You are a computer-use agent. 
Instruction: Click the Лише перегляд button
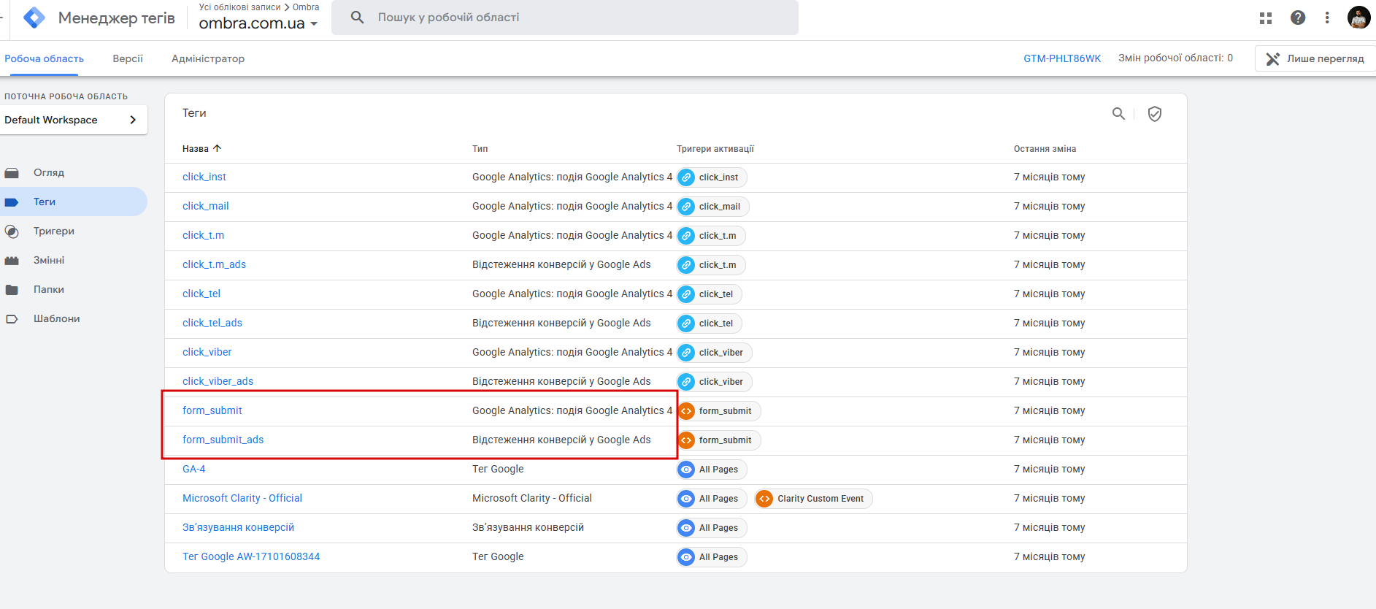[x=1315, y=58]
